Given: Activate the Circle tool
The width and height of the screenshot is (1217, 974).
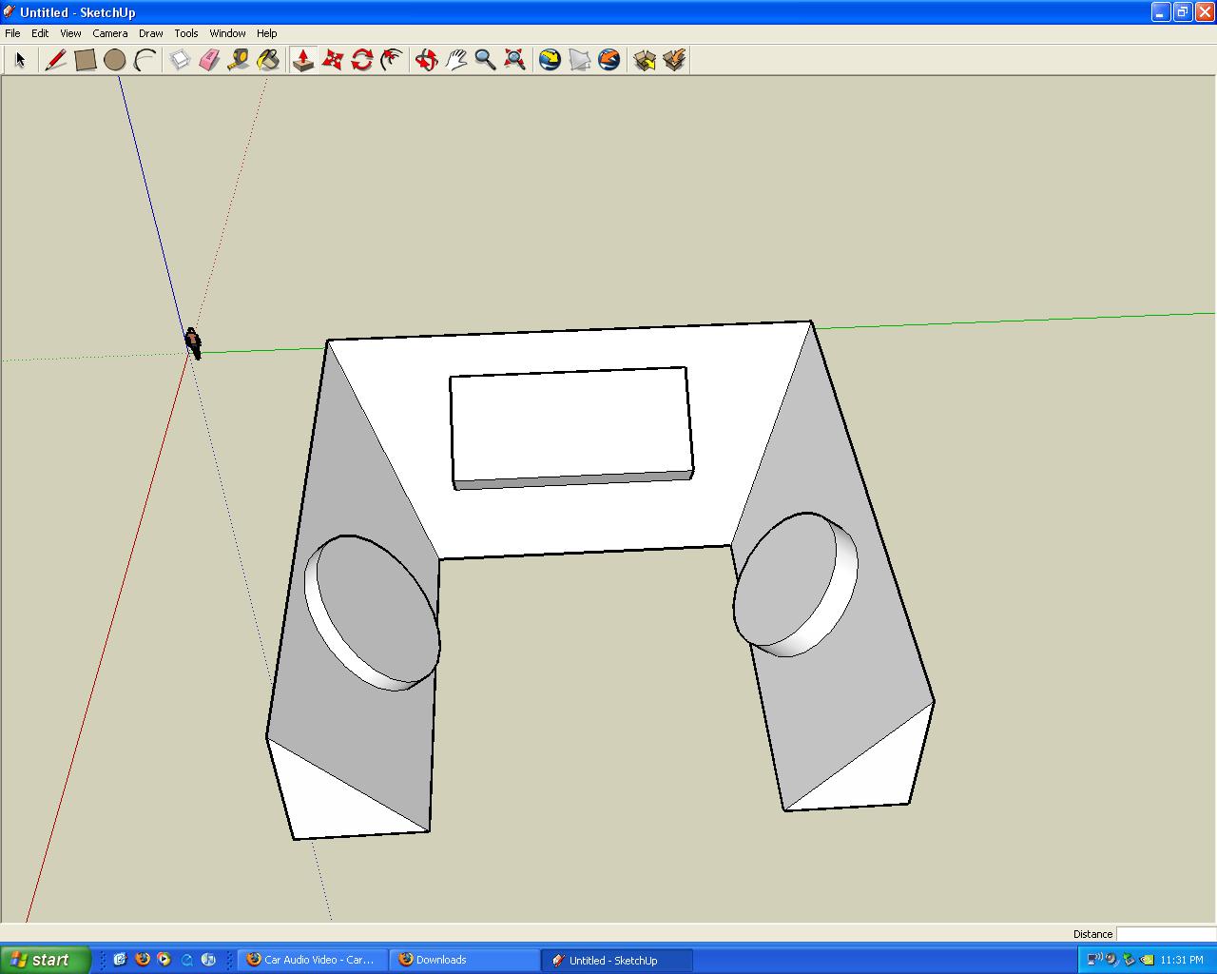Looking at the screenshot, I should tap(115, 60).
